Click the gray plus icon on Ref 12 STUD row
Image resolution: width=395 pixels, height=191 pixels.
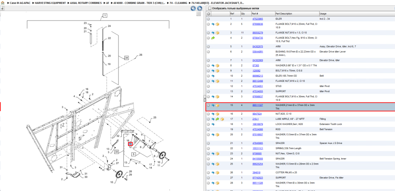(x=208, y=86)
